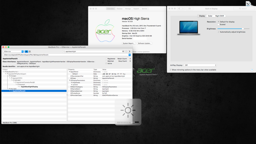Click the search magnifier icon in IORegistryExplorer
The height and width of the screenshot is (144, 256).
(x=64, y=52)
